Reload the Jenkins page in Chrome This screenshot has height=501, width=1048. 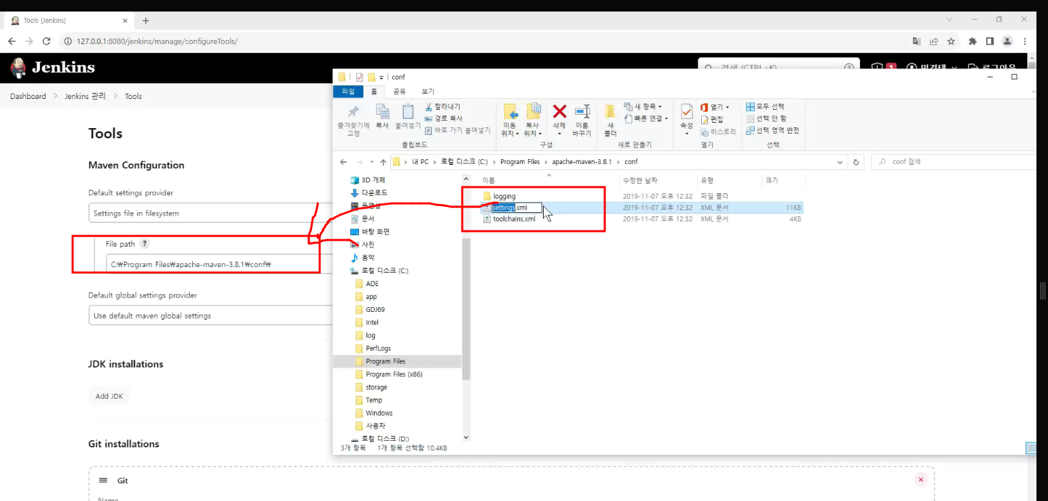pos(46,41)
